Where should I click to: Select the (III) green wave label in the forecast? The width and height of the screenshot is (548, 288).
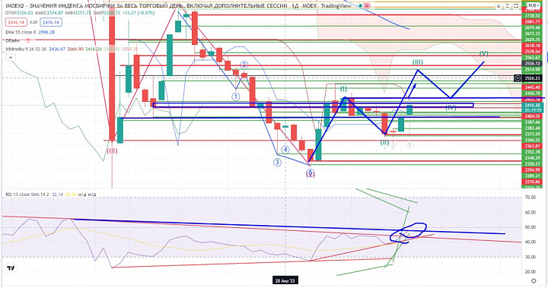[418, 62]
